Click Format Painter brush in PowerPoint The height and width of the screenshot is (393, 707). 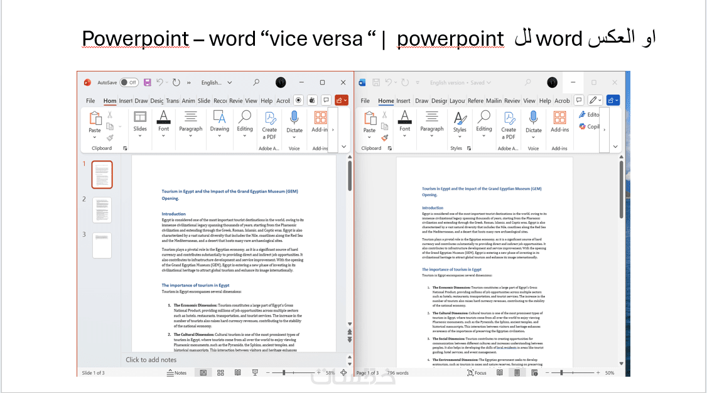tap(110, 138)
